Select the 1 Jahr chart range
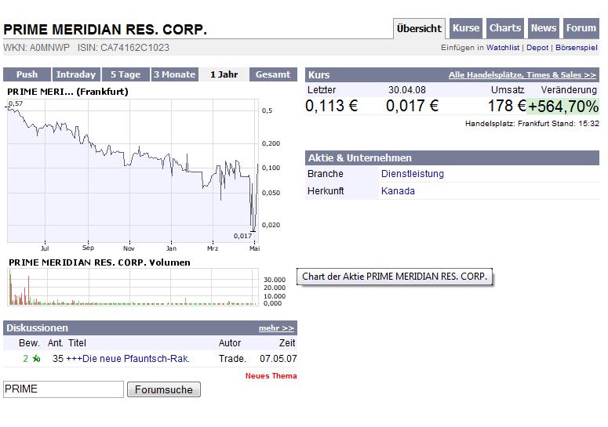Viewport: 608px width, 427px height. pyautogui.click(x=224, y=74)
